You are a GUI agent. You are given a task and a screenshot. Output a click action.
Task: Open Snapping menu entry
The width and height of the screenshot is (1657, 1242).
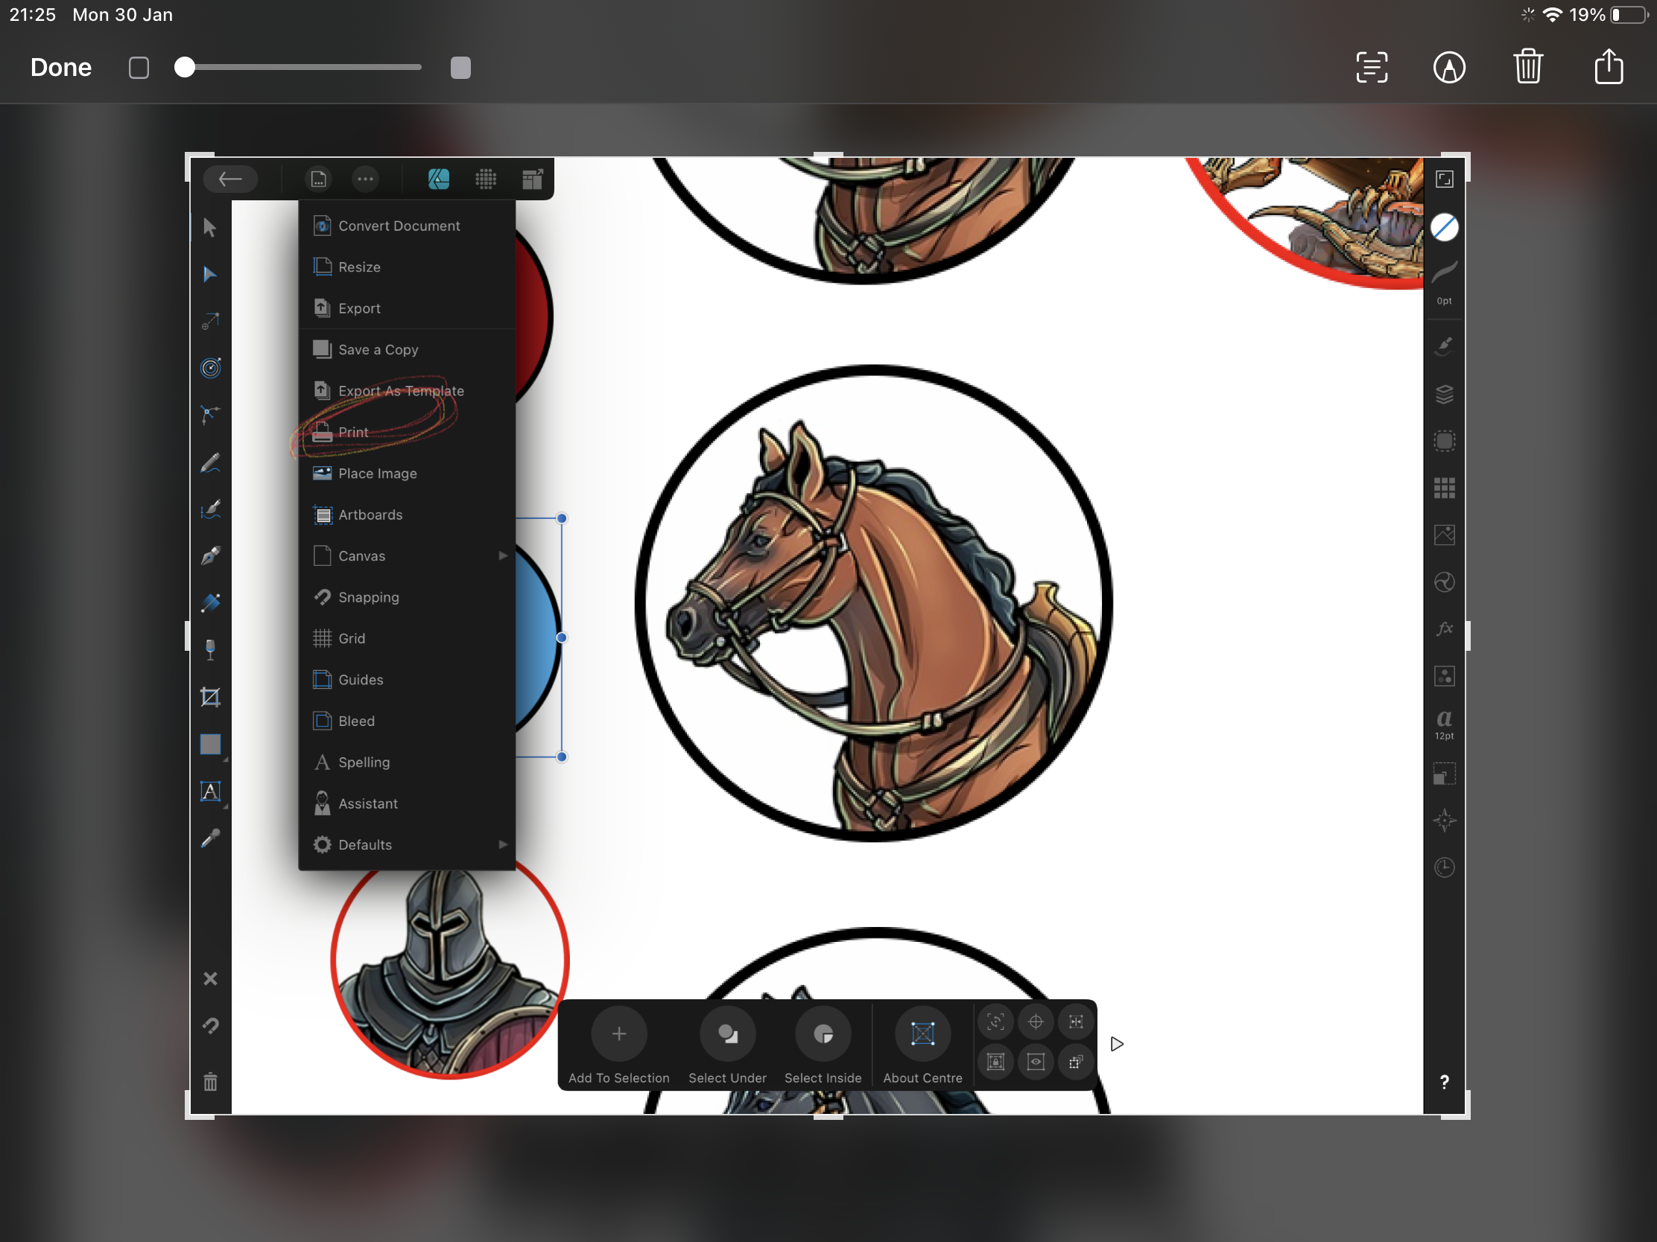(x=407, y=596)
